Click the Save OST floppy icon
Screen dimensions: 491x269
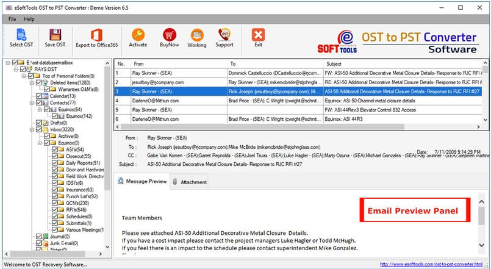point(55,34)
